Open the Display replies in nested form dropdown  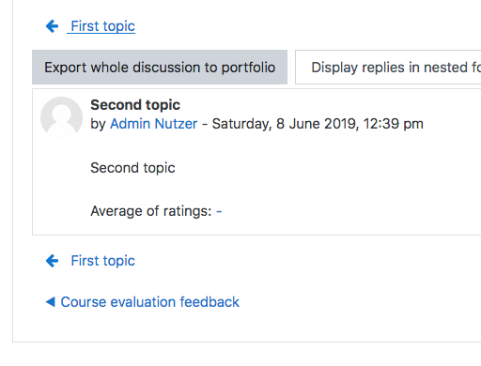coord(388,68)
